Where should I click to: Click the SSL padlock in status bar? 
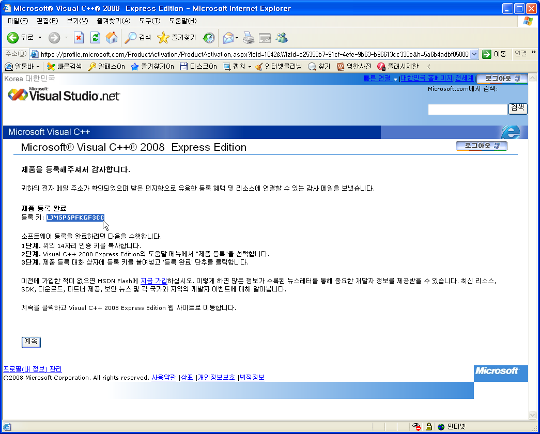pos(429,427)
